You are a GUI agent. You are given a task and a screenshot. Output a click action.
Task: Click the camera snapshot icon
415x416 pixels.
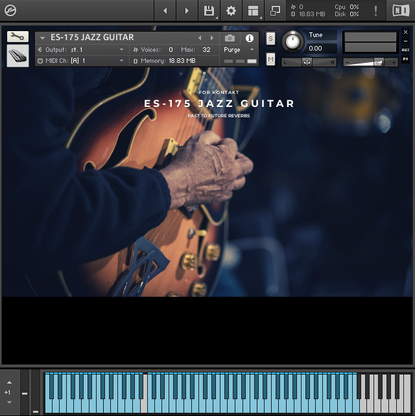(230, 38)
